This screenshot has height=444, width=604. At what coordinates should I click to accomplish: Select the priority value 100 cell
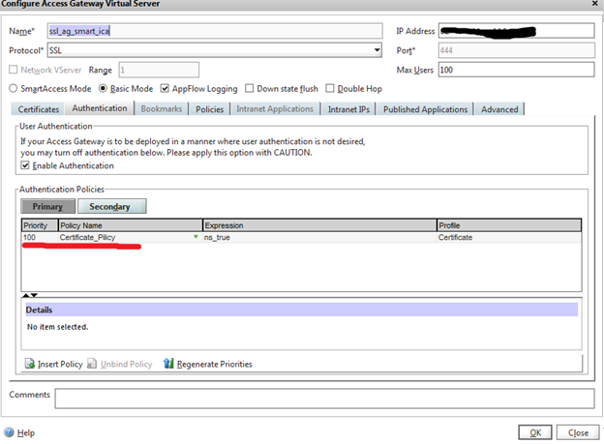pyautogui.click(x=40, y=237)
